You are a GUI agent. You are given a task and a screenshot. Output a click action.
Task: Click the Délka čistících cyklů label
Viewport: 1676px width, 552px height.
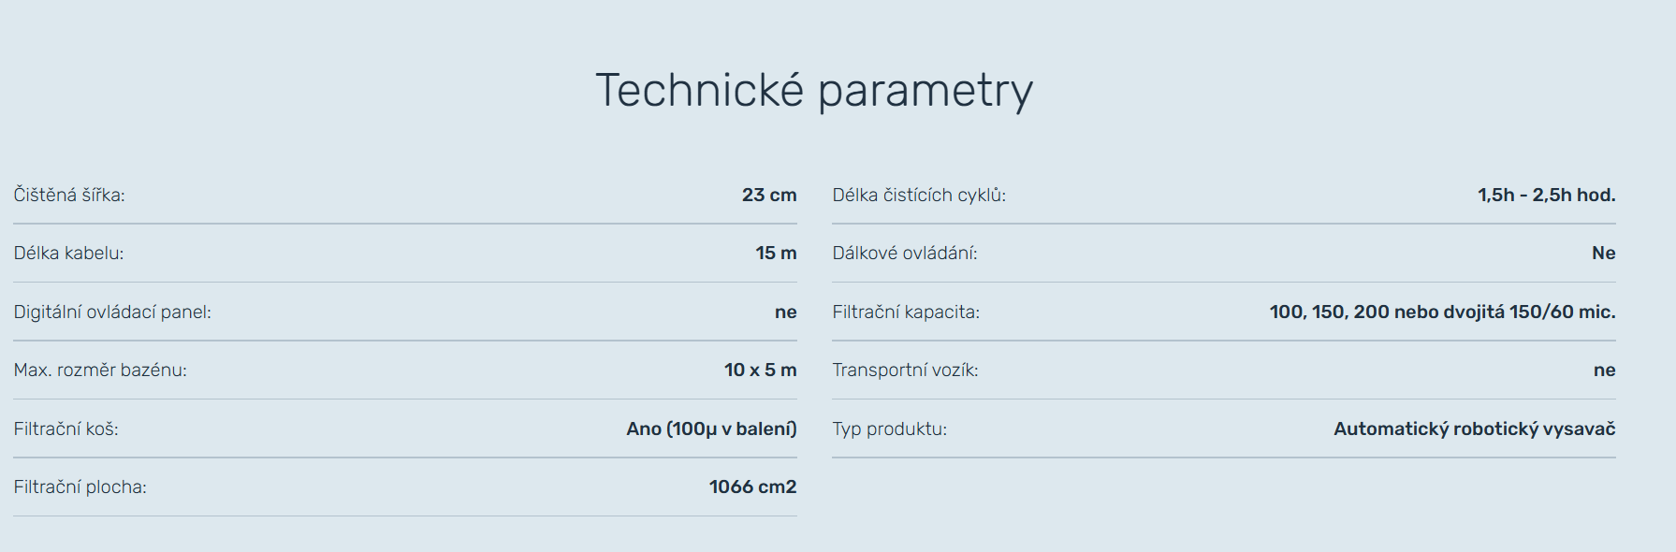point(919,195)
